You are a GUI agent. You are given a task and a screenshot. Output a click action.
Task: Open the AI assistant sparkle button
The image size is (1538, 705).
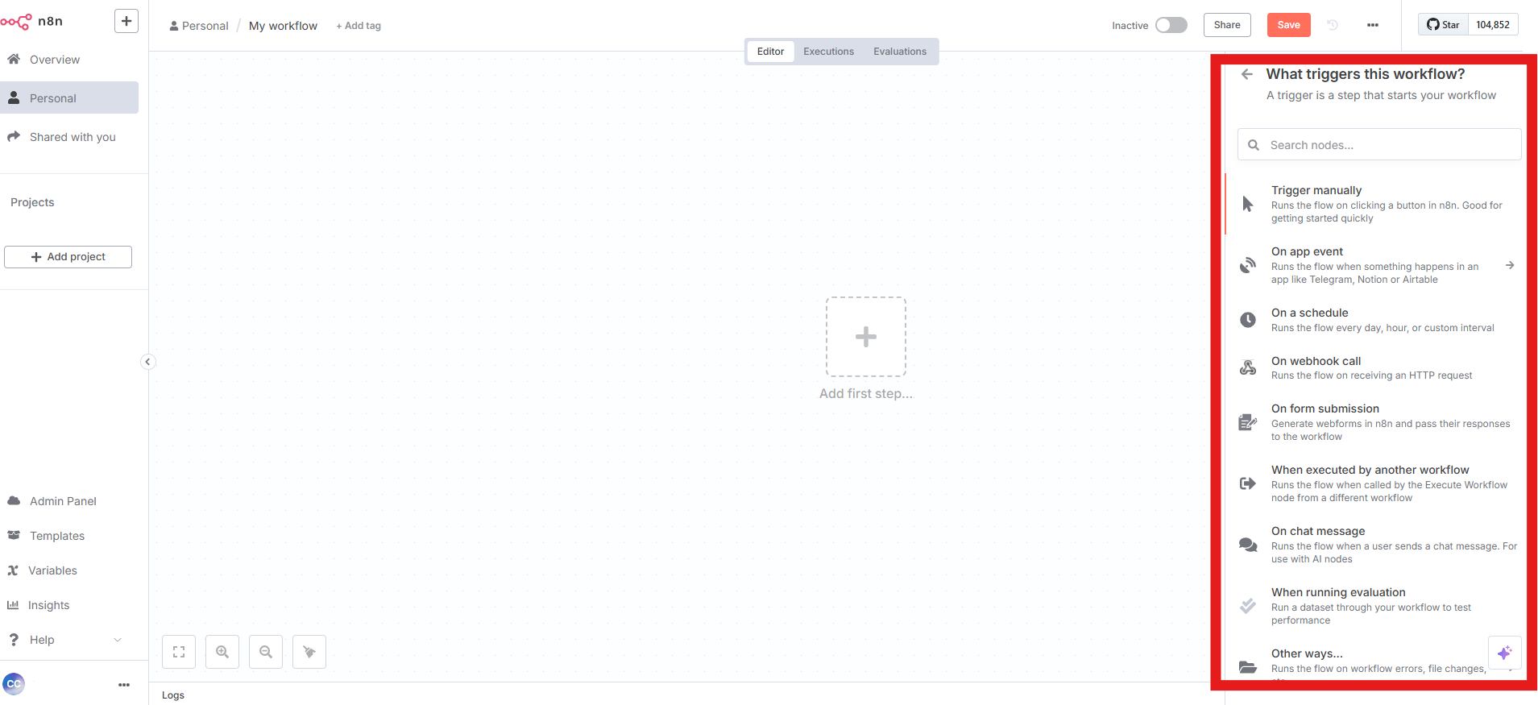1504,653
